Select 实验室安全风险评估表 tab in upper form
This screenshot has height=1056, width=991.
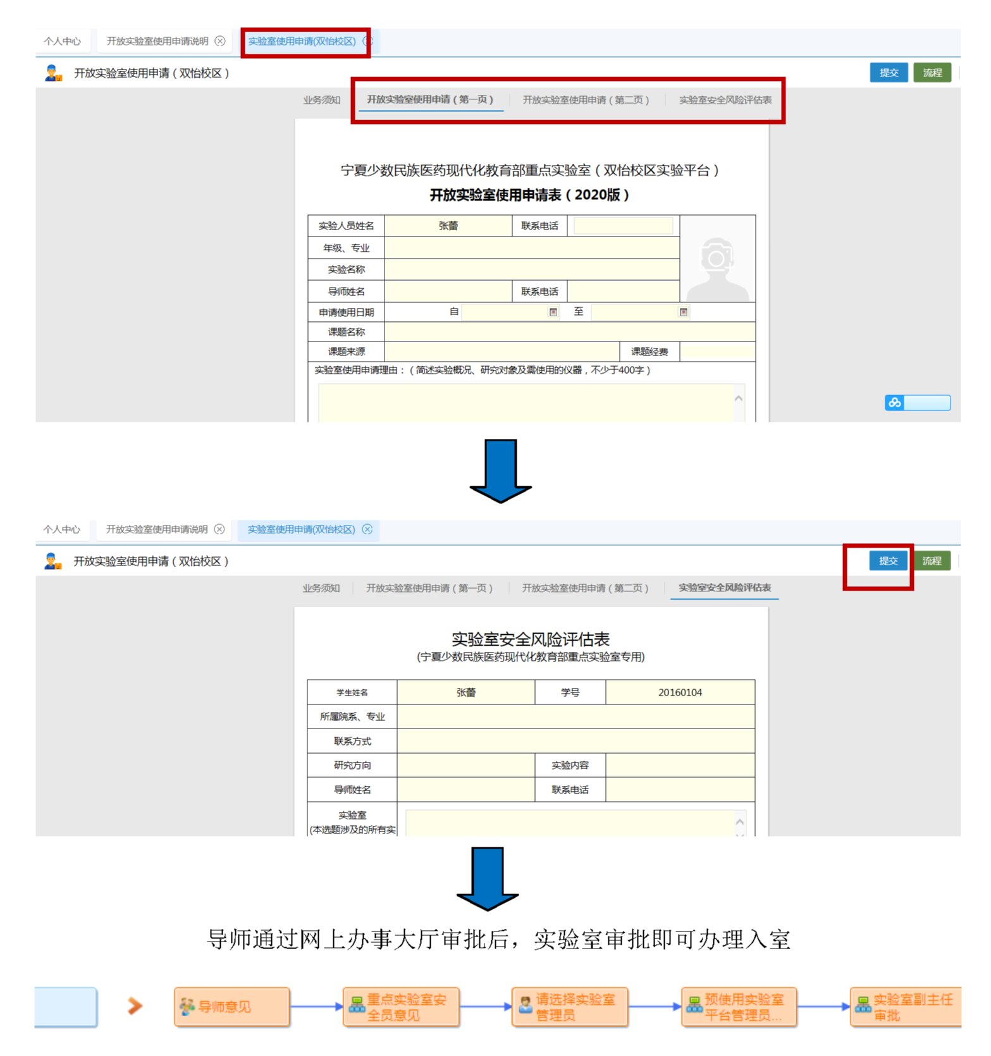(x=725, y=100)
